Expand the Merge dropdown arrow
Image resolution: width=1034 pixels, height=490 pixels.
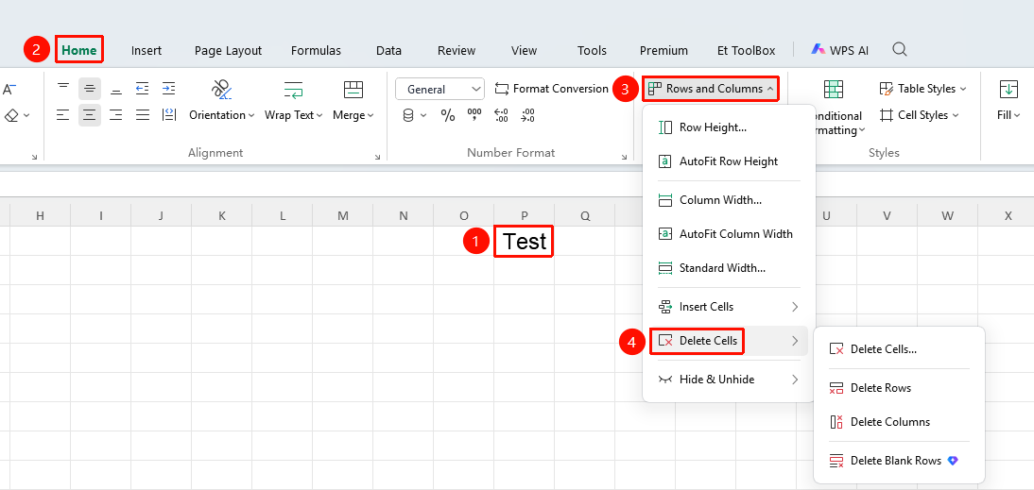click(x=371, y=116)
